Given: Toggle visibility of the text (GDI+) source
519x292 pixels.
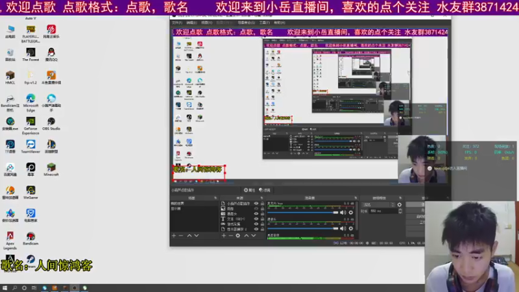Looking at the screenshot, I should tap(256, 219).
